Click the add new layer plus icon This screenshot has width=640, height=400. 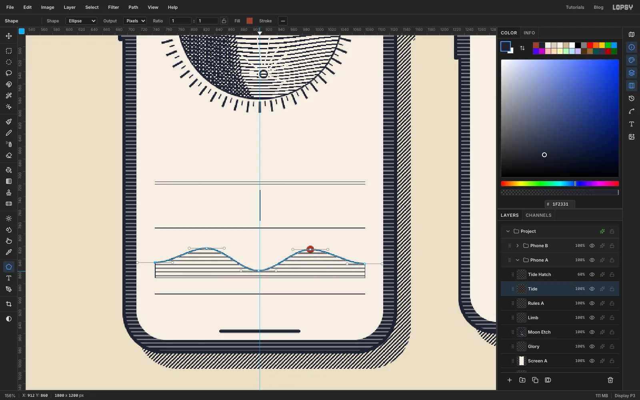point(510,380)
